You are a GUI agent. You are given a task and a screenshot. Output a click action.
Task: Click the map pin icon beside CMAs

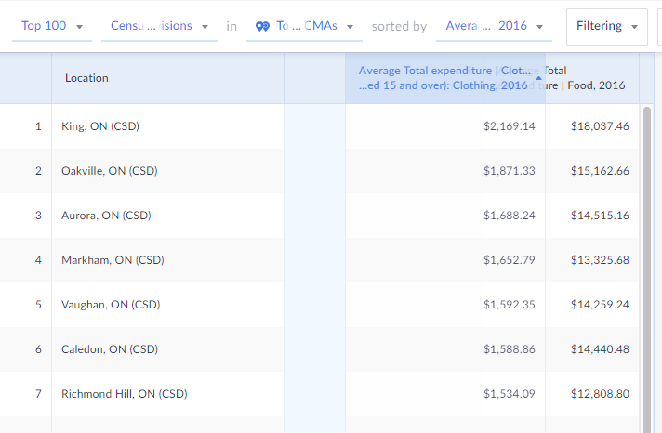coord(261,26)
